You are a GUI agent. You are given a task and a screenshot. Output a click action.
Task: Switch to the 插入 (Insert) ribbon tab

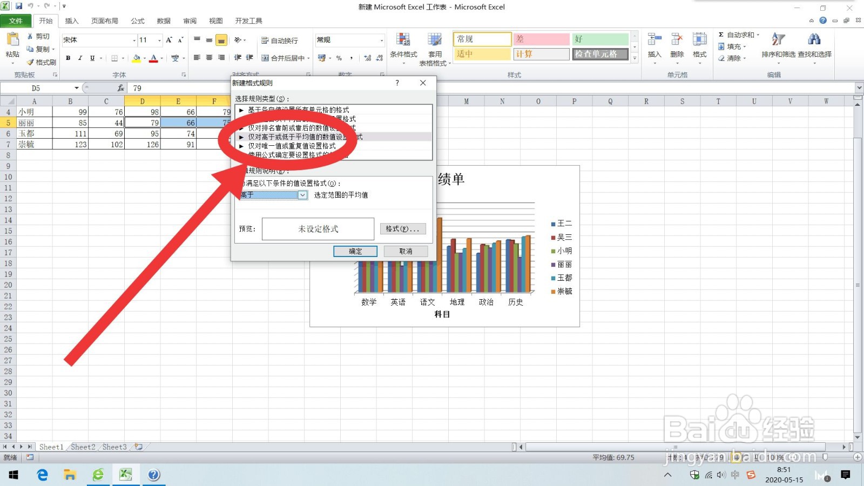[x=72, y=21]
